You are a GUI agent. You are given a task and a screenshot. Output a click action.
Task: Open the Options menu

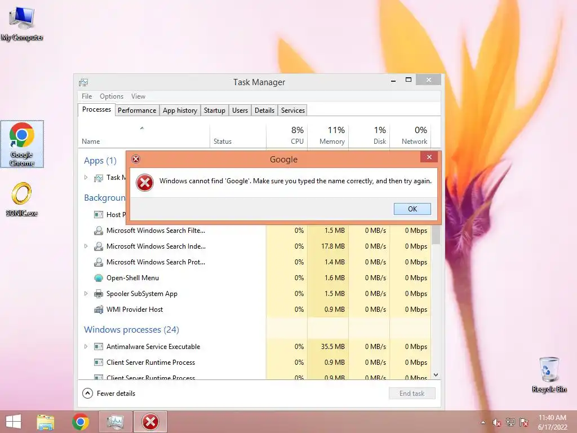(112, 96)
